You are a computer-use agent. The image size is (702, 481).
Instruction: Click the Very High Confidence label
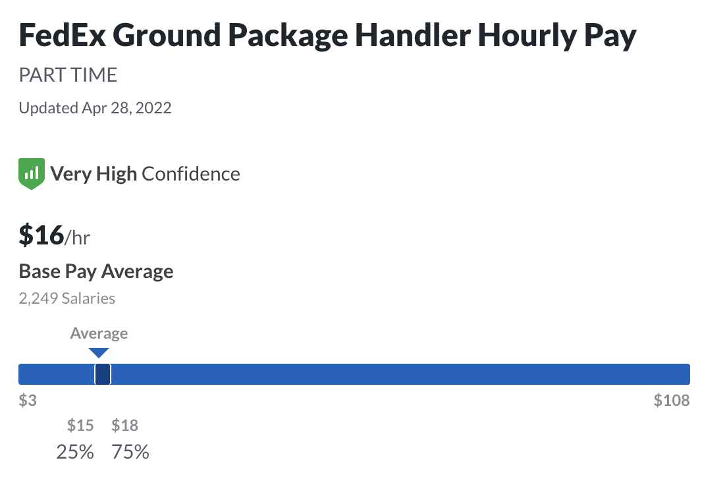pos(145,174)
